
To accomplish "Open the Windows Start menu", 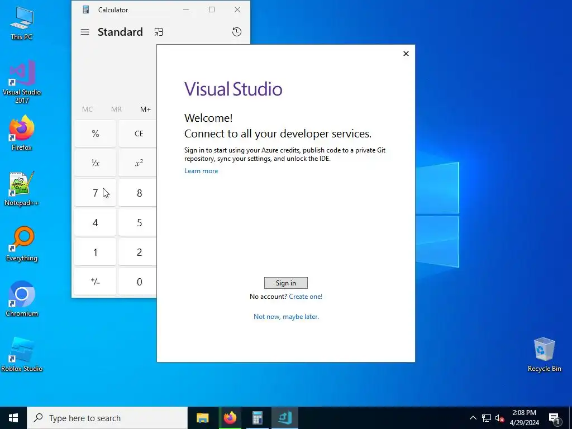I will pos(13,418).
